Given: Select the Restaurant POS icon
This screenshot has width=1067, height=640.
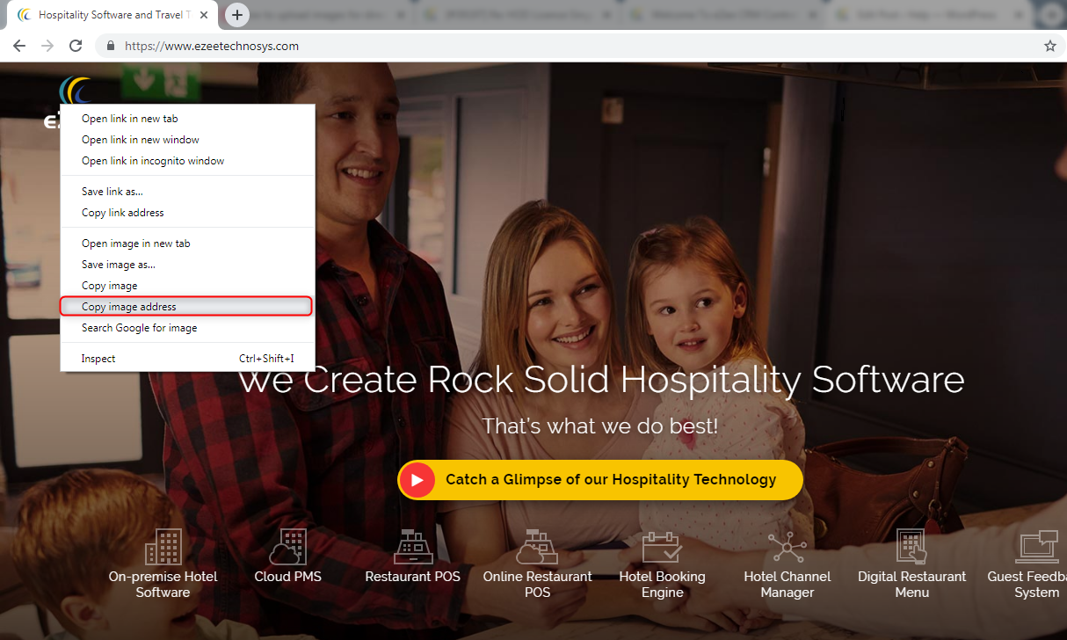Looking at the screenshot, I should click(412, 546).
